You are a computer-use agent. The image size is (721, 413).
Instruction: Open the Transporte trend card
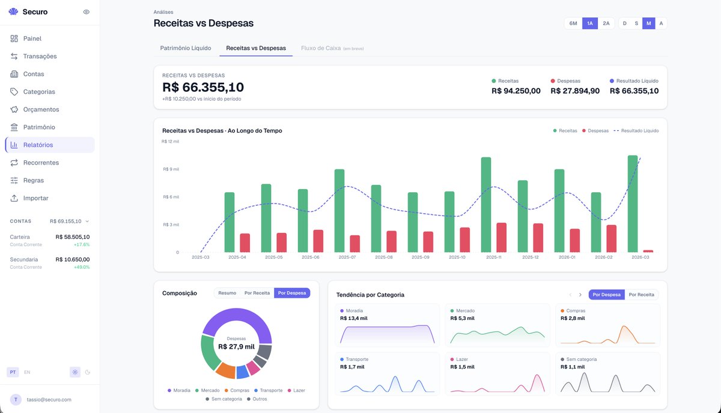(388, 374)
